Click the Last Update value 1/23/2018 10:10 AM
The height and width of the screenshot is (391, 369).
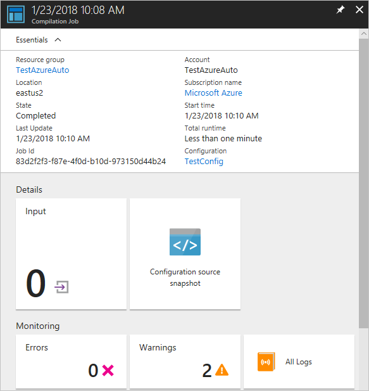[x=53, y=138]
